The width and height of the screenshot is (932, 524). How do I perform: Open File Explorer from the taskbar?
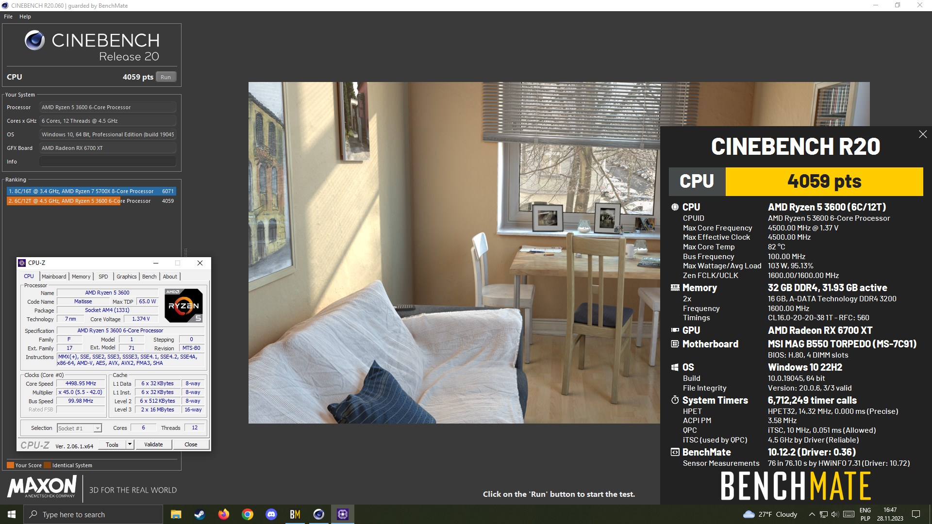(x=176, y=514)
